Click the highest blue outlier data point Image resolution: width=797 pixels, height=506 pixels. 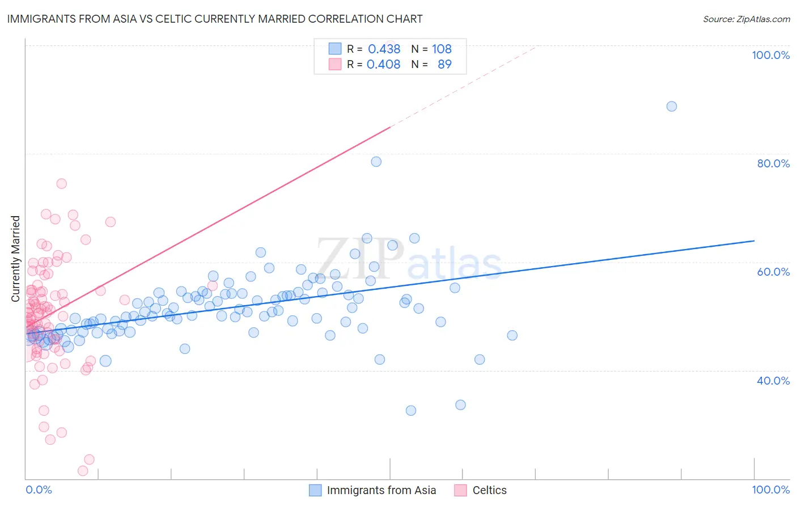point(672,106)
